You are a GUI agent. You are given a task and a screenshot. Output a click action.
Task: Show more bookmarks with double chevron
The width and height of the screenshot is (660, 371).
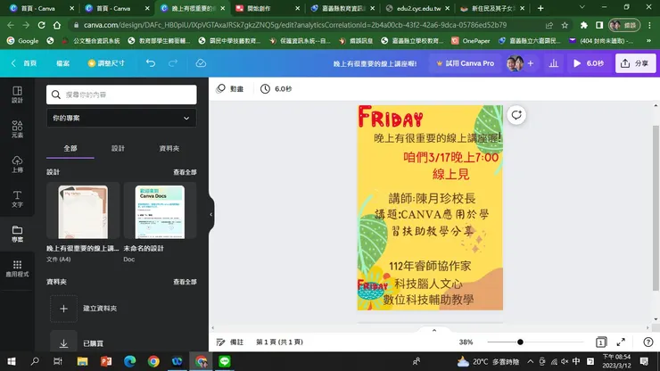pos(648,41)
